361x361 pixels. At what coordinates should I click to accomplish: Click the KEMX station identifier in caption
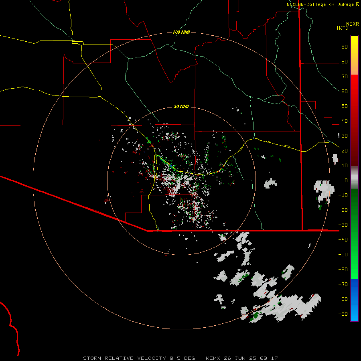coord(213,358)
